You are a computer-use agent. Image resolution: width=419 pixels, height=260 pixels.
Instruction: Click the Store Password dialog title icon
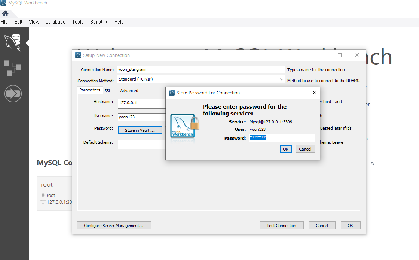172,93
